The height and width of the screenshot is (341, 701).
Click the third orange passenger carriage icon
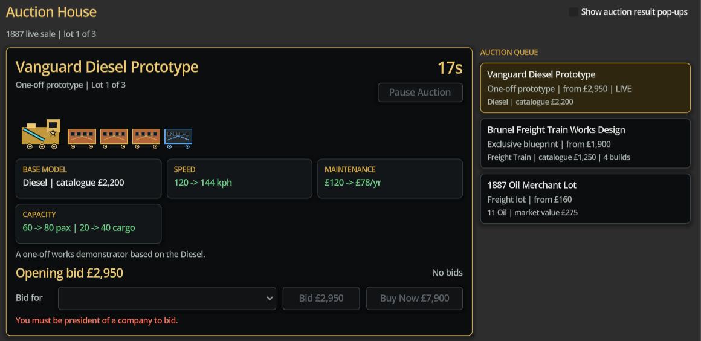[x=146, y=138]
